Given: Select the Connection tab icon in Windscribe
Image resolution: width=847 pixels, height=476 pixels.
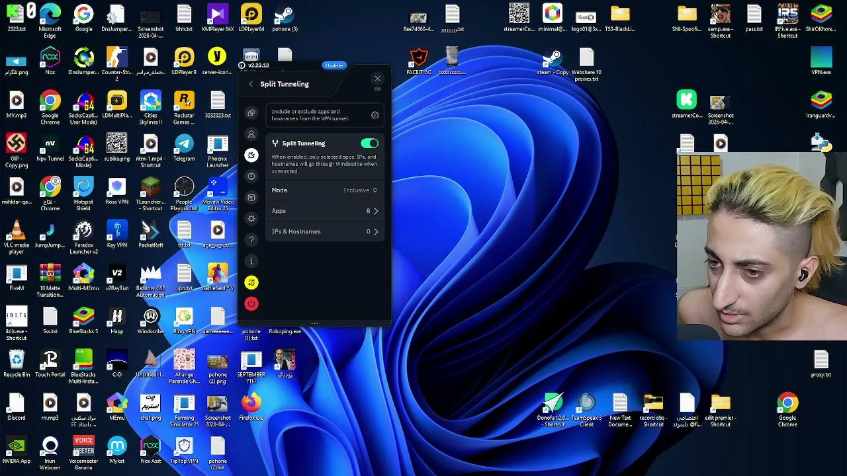Looking at the screenshot, I should coord(251,155).
